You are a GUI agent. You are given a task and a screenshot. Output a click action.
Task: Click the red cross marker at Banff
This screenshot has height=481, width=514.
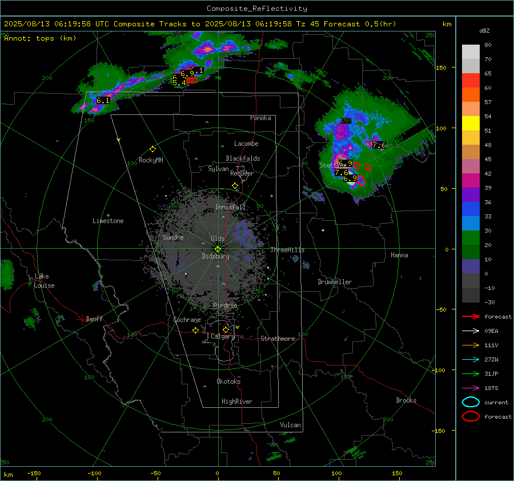(82, 319)
